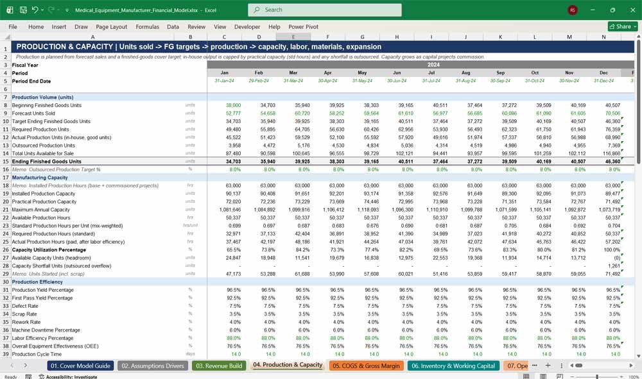Open the Help ribbon tab
This screenshot has height=379, width=642.
[274, 26]
